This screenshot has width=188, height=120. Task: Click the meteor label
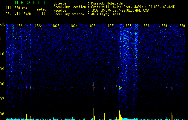point(42,9)
